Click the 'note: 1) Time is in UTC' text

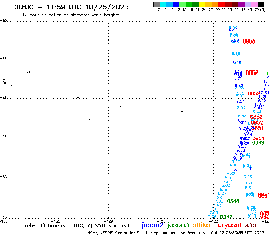tap(54, 225)
